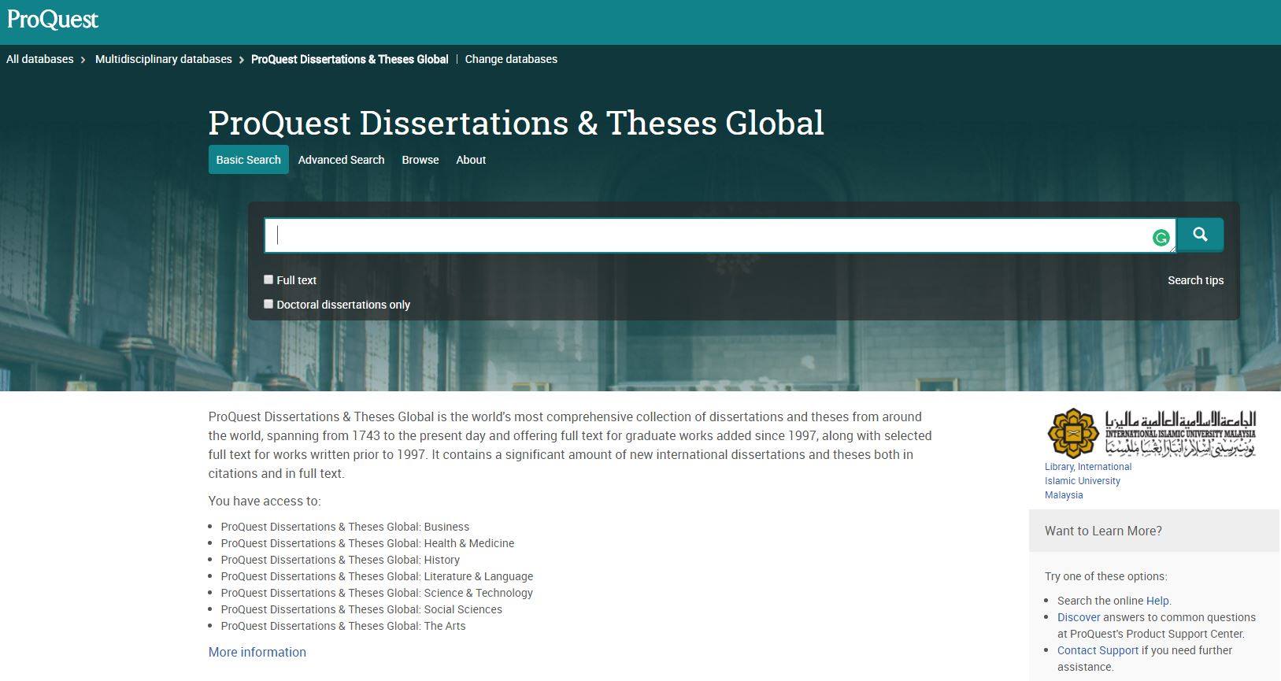
Task: Click the 'Global: Literature & Language' list item
Action: pos(377,576)
